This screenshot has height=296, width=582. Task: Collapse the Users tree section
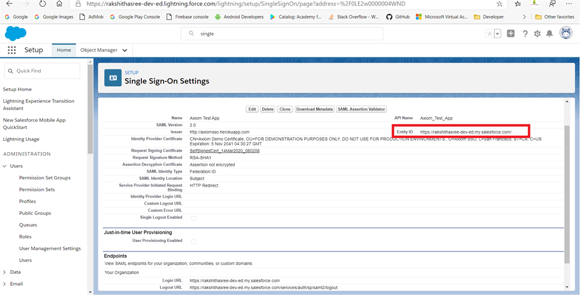[x=5, y=166]
